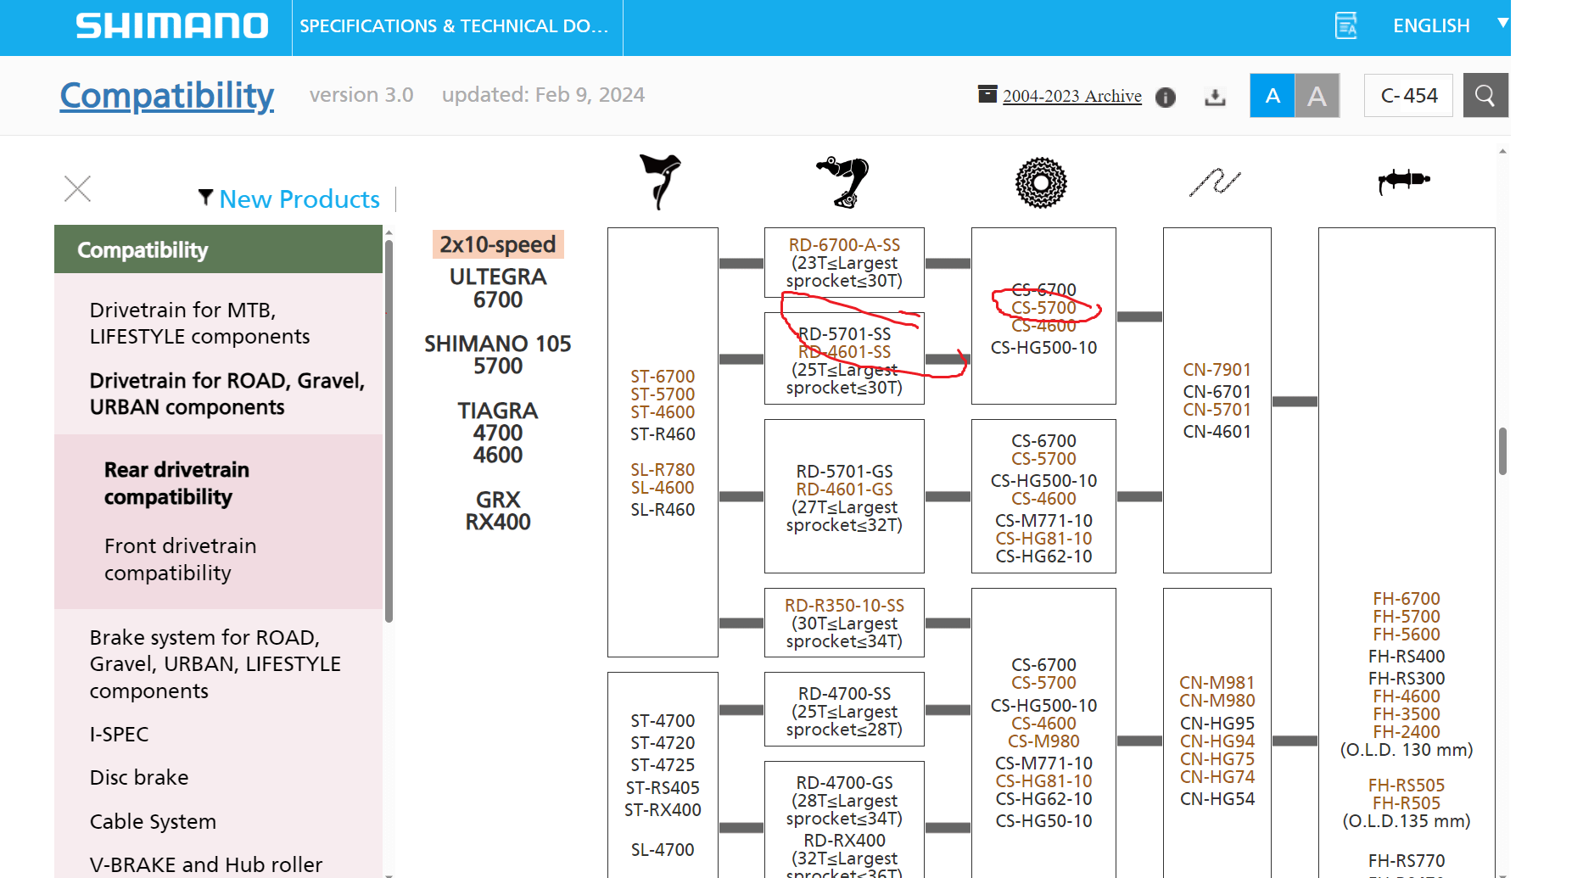The image size is (1583, 878).
Task: Open the ST-6700 shifter link
Action: 663,377
